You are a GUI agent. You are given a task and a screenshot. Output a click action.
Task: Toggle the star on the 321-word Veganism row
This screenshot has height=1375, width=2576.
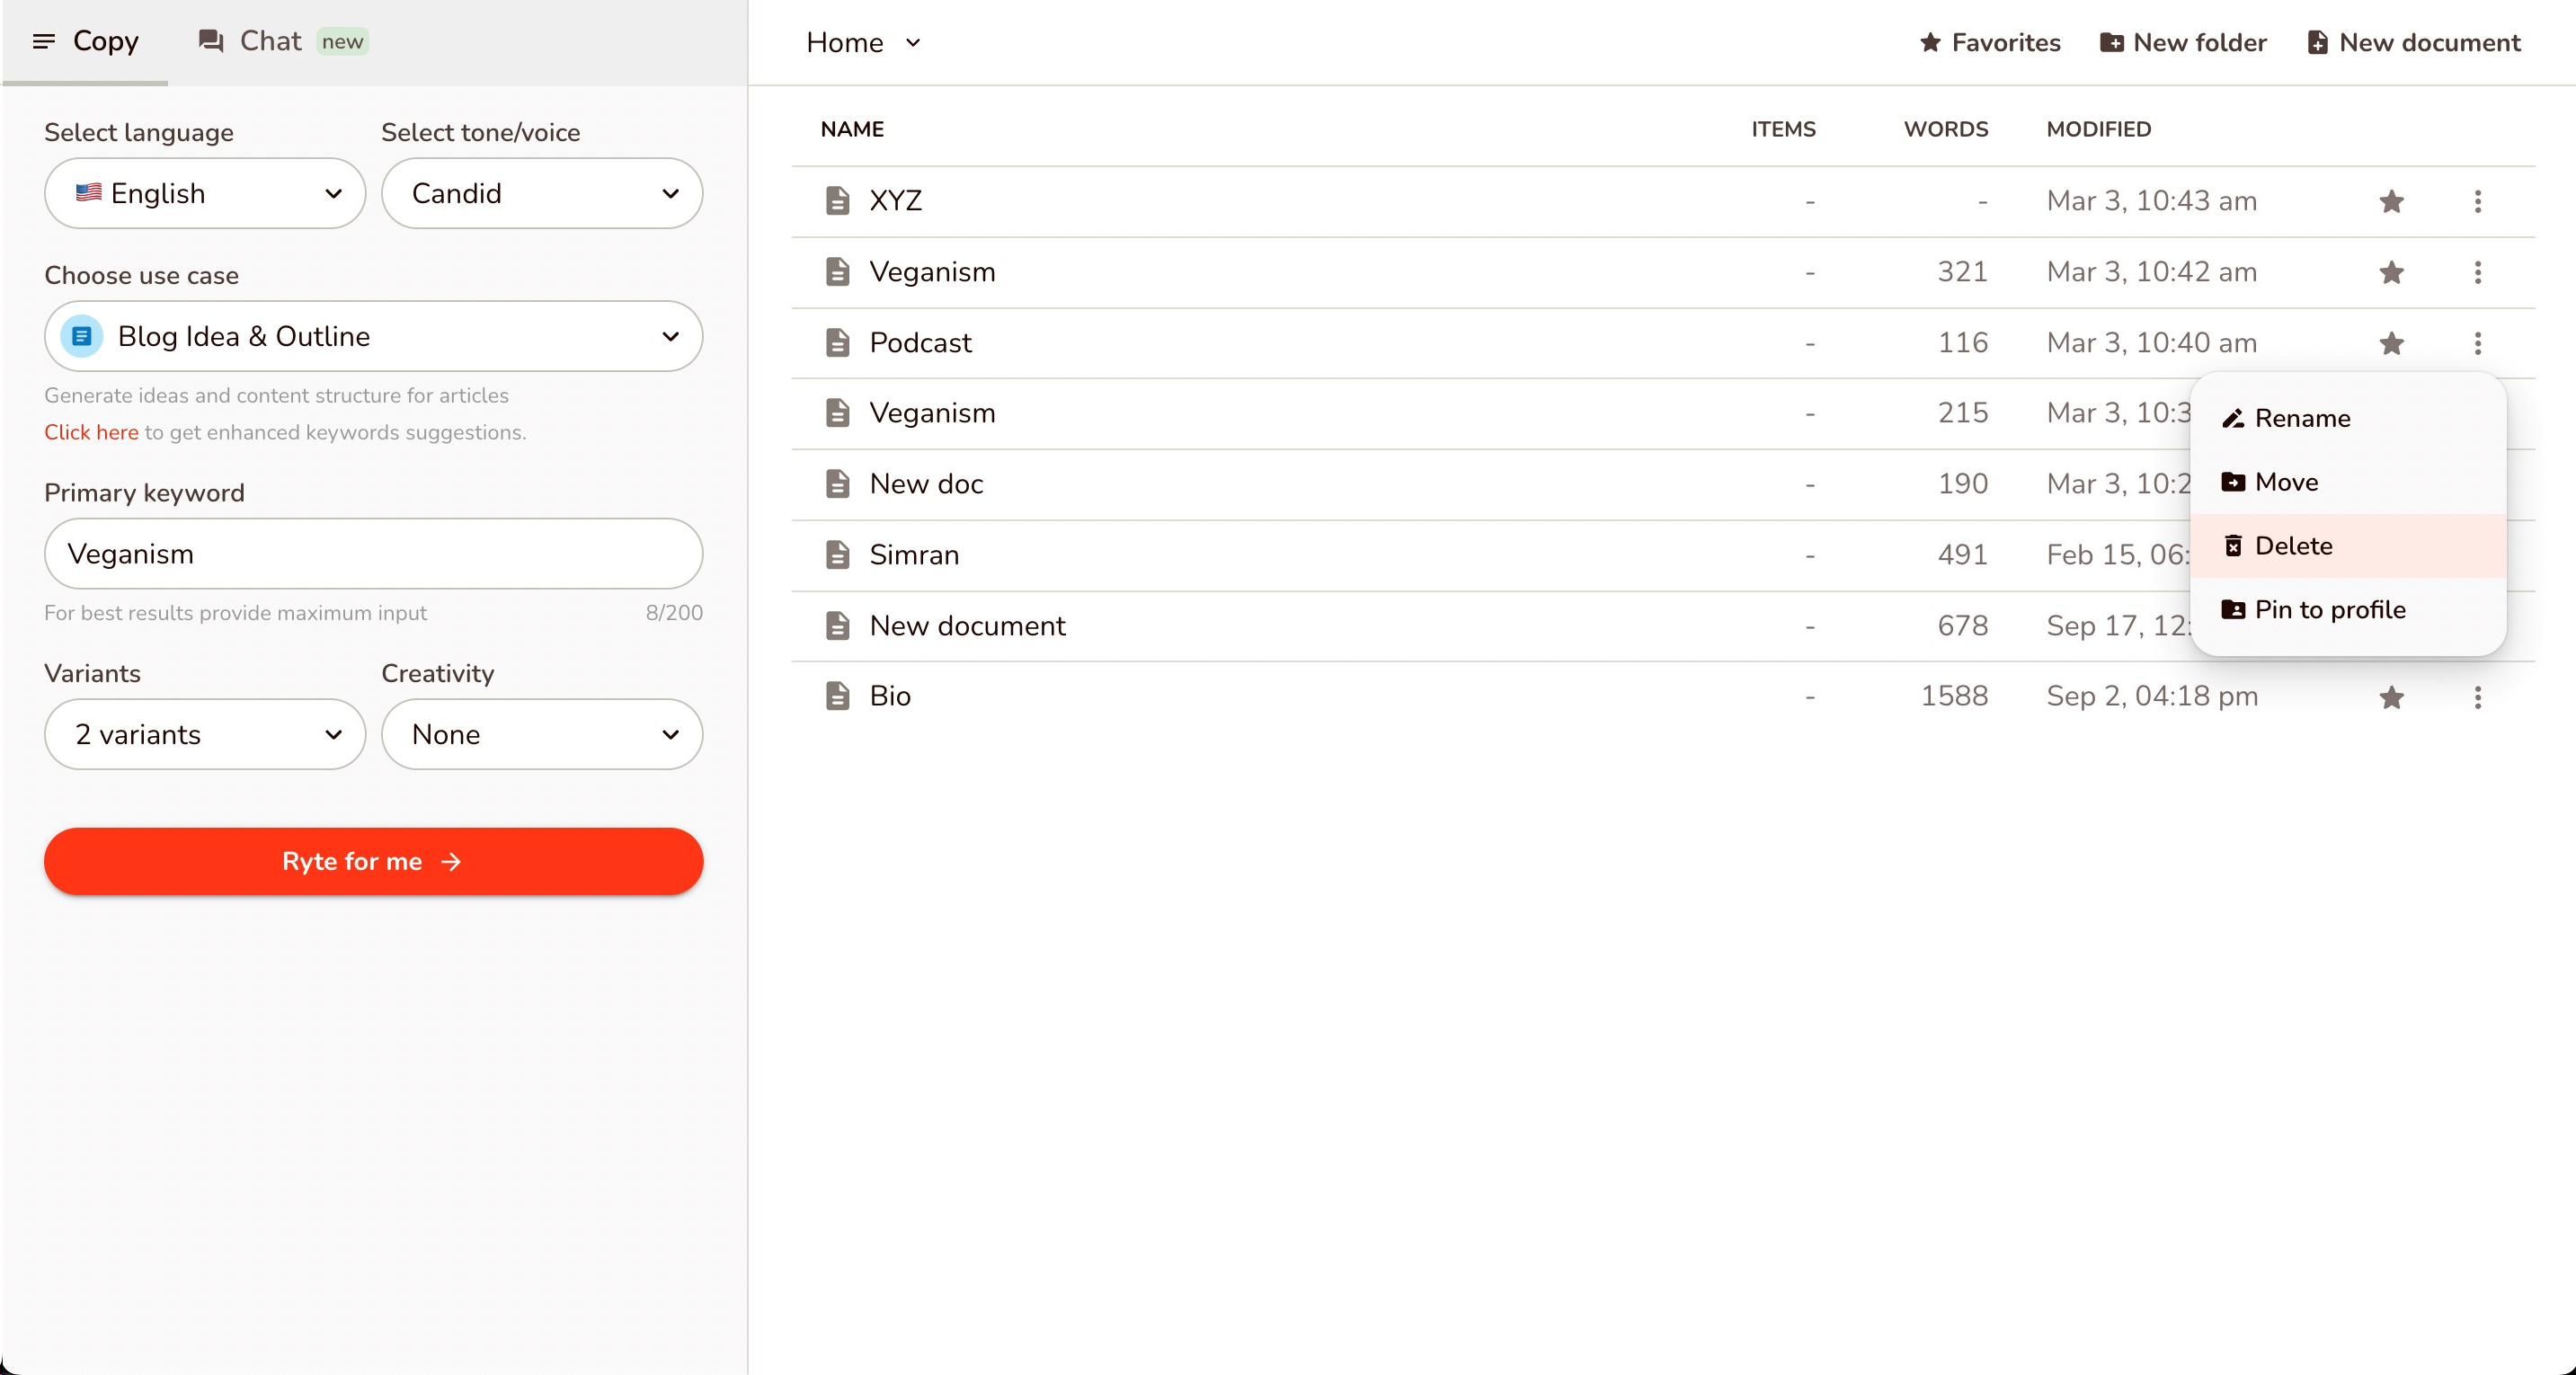coord(2391,272)
